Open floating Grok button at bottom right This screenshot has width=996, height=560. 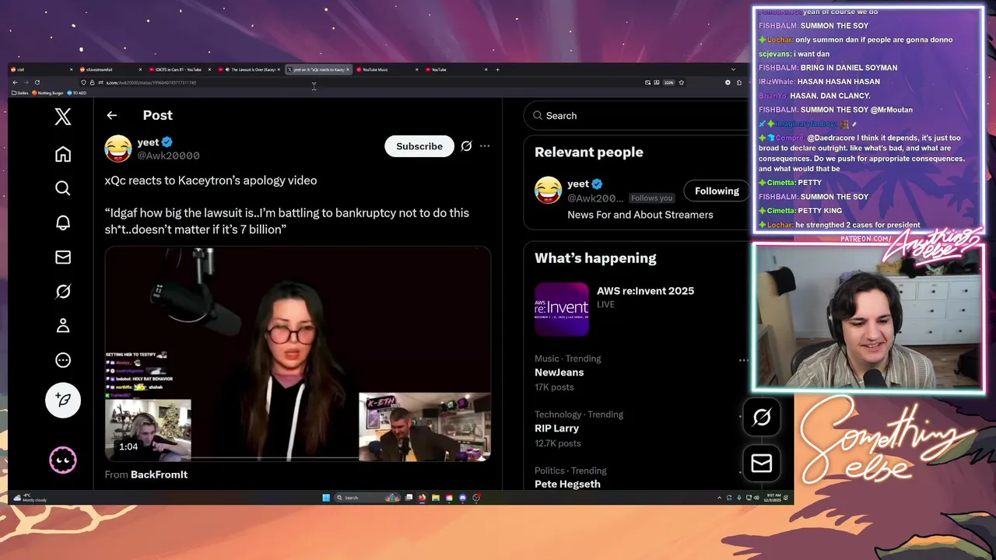pyautogui.click(x=762, y=418)
